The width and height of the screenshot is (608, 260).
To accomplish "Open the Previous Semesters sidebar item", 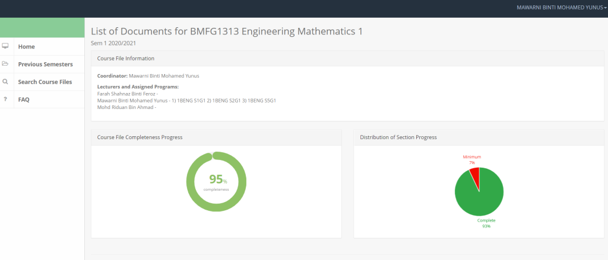I will pyautogui.click(x=45, y=64).
